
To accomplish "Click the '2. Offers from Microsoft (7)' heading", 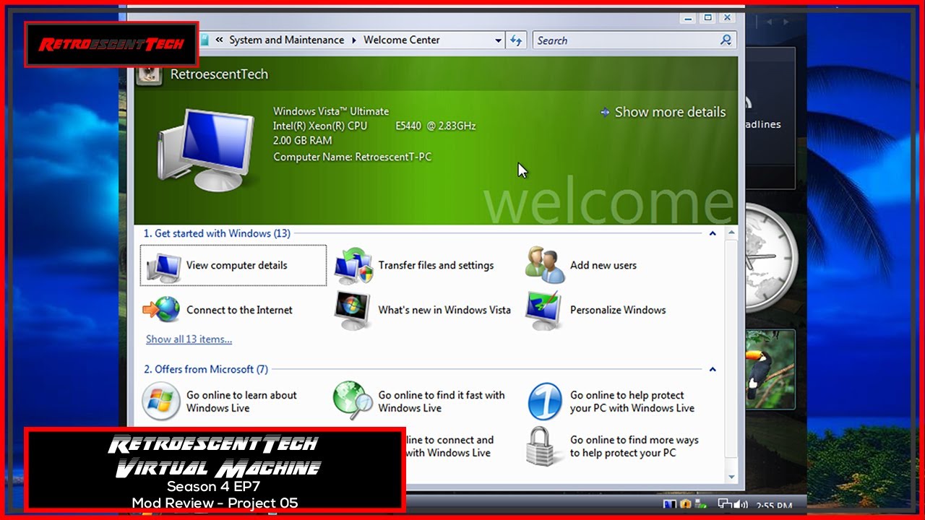I will pyautogui.click(x=206, y=369).
